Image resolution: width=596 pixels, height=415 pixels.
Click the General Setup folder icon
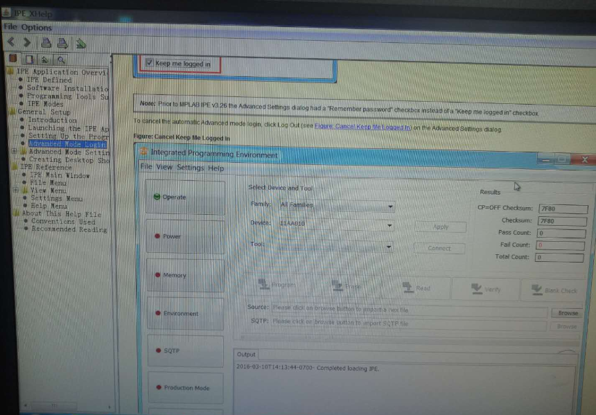click(12, 112)
